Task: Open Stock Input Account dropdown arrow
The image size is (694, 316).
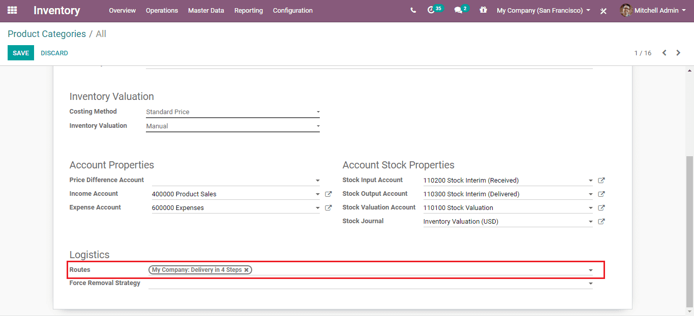Action: [x=590, y=181]
